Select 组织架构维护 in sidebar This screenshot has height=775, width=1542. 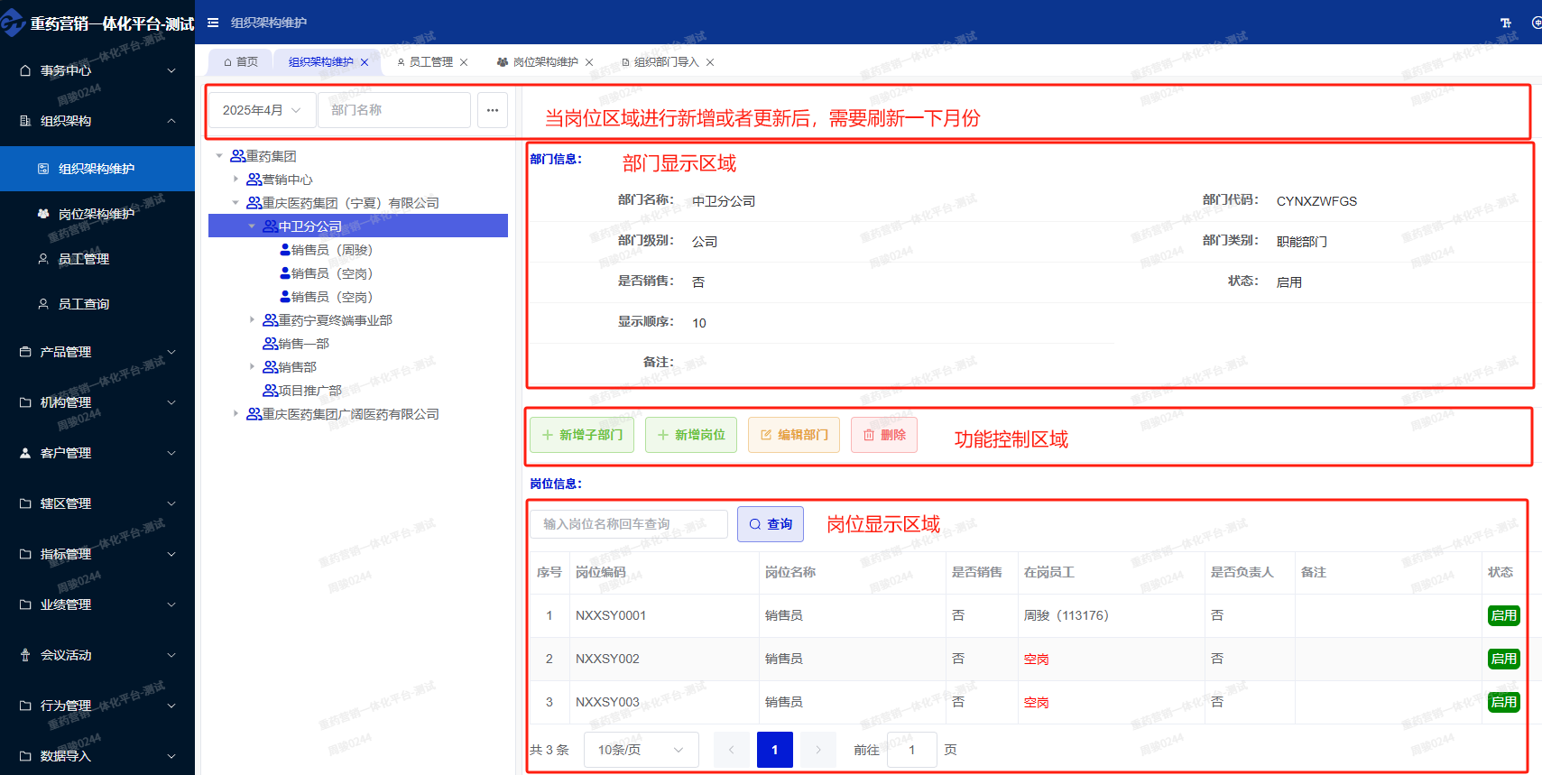pyautogui.click(x=97, y=169)
